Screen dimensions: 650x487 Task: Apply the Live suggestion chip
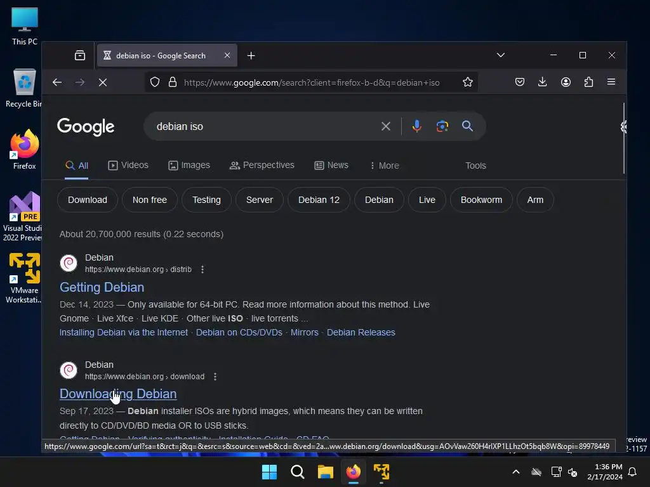[x=427, y=200]
